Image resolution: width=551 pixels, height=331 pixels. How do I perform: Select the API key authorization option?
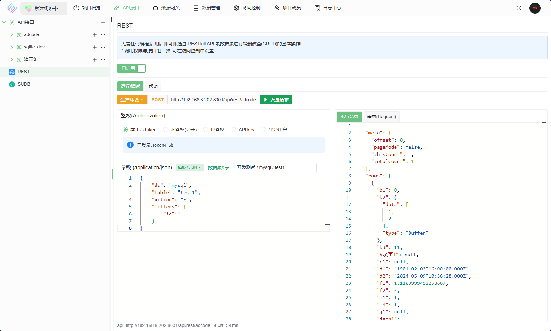[x=233, y=130]
